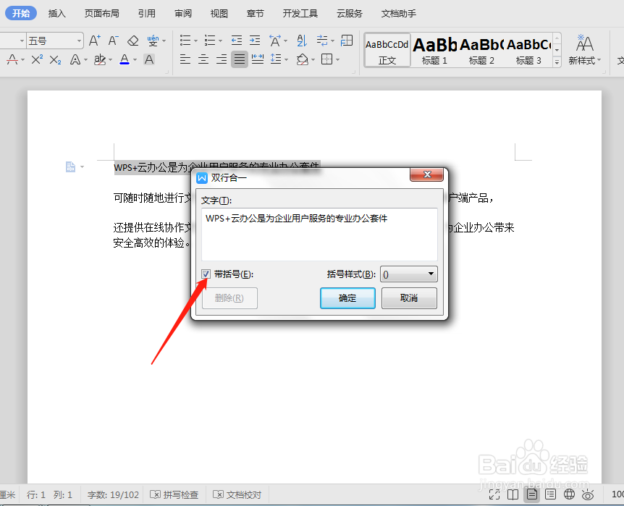
Task: Decrease paragraph indent
Action: (x=237, y=41)
